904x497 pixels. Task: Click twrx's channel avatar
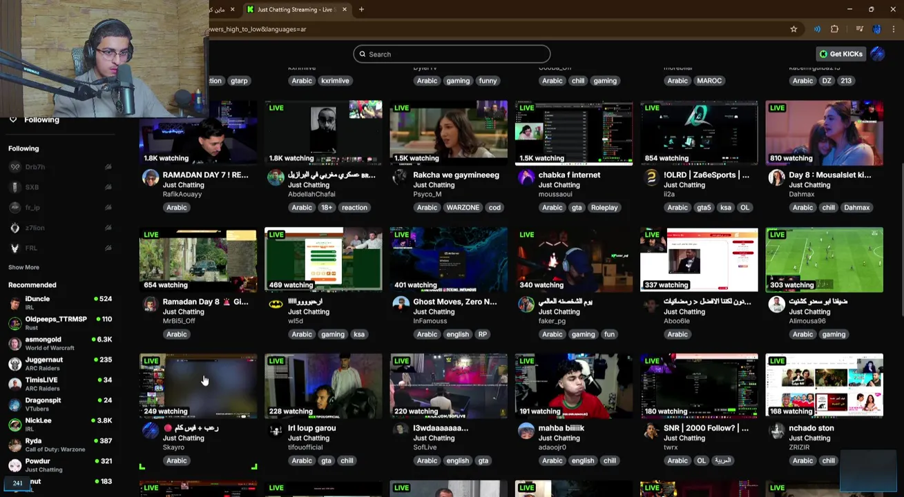[x=651, y=431]
